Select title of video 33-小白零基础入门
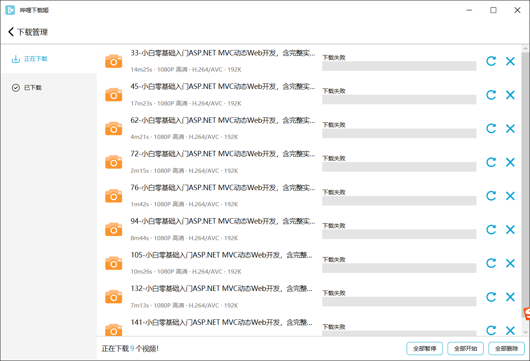530x361 pixels. tap(223, 53)
